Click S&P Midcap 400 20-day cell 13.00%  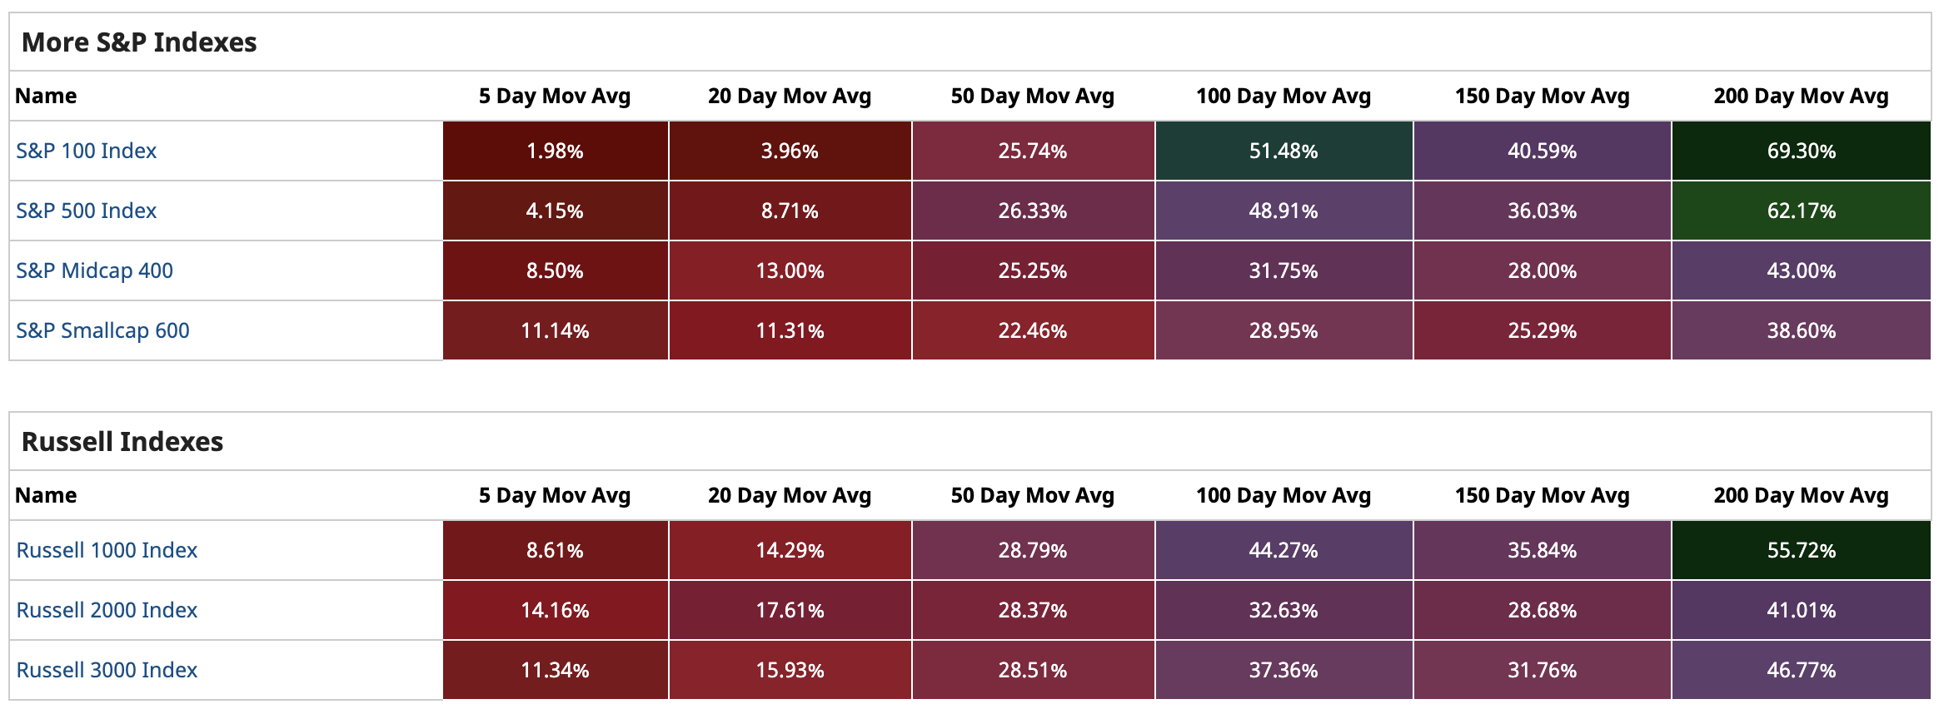tap(790, 270)
